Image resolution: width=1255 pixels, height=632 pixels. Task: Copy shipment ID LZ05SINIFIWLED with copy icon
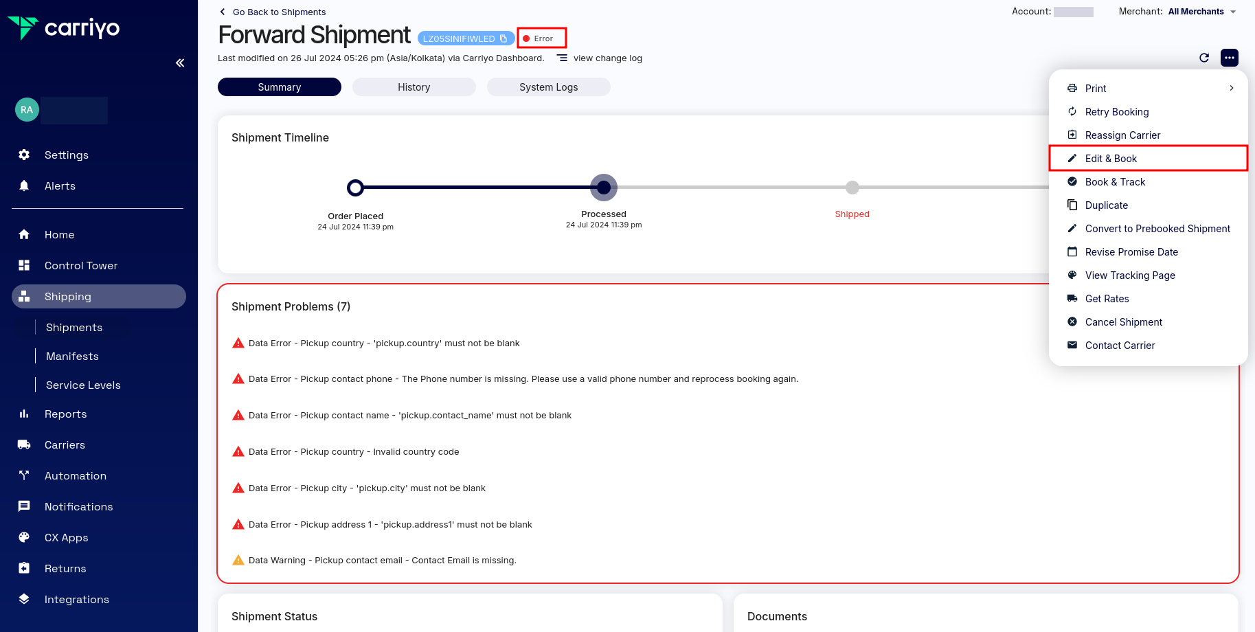tap(504, 38)
